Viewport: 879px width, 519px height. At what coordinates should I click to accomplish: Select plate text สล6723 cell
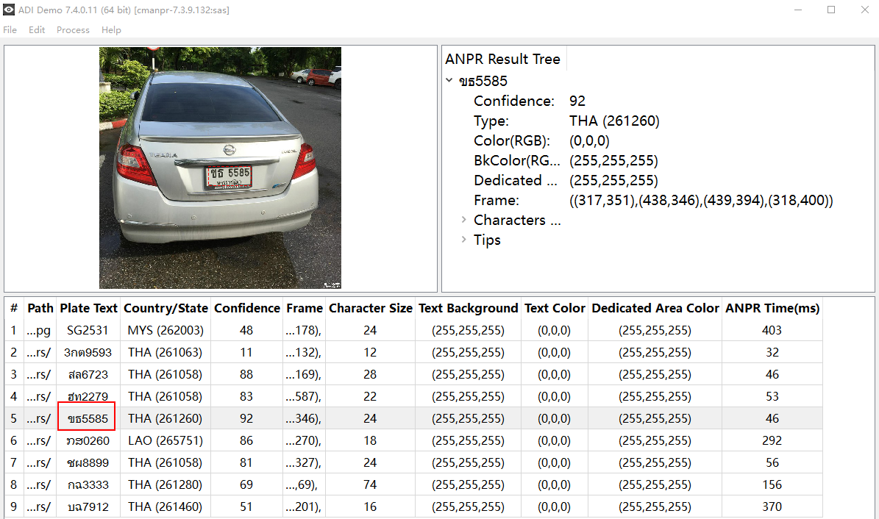[x=88, y=374]
